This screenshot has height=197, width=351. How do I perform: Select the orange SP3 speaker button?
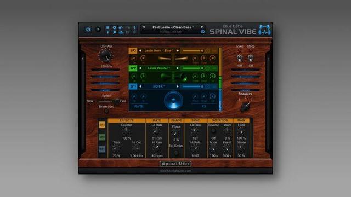pos(133,51)
